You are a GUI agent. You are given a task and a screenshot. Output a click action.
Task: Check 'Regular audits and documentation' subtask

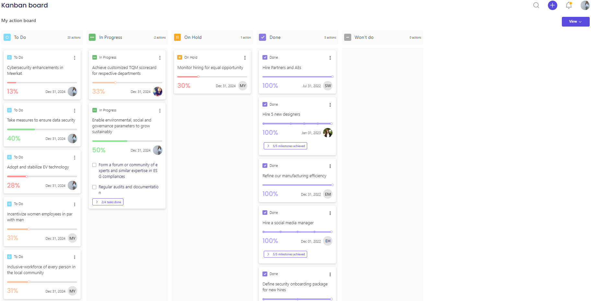(x=94, y=187)
